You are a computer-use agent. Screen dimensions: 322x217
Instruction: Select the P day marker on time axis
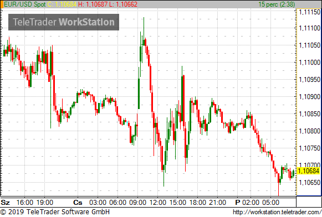pyautogui.click(x=238, y=203)
